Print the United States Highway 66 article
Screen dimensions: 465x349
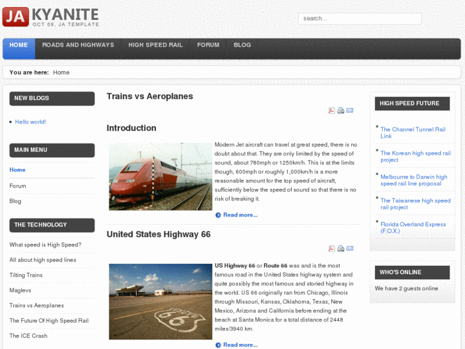pyautogui.click(x=341, y=248)
